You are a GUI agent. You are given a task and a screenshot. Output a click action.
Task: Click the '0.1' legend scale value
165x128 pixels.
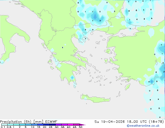pos(3,127)
